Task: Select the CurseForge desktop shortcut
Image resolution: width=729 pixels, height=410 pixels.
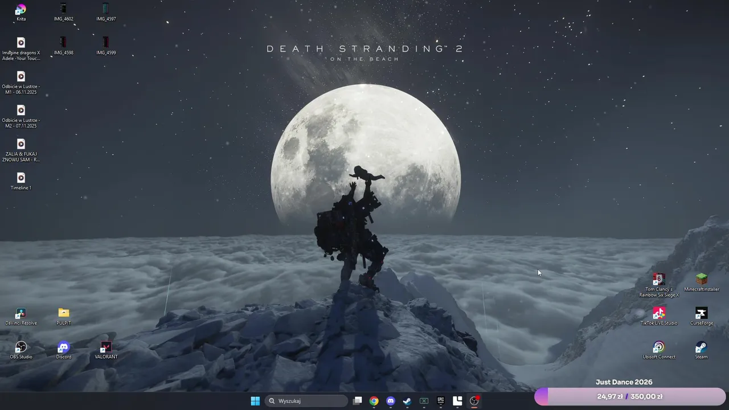Action: [x=702, y=317]
